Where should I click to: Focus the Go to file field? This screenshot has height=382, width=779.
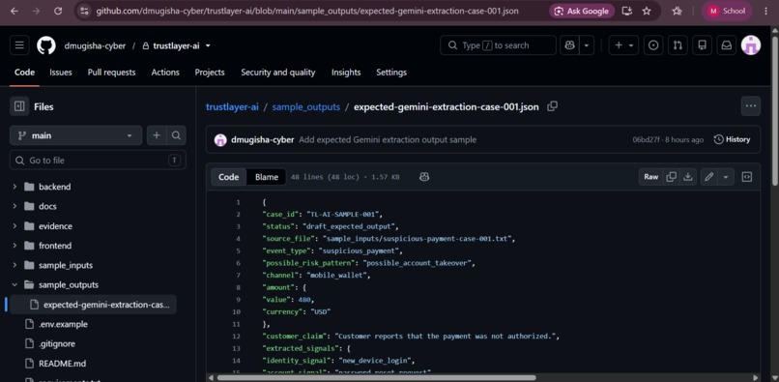point(98,161)
